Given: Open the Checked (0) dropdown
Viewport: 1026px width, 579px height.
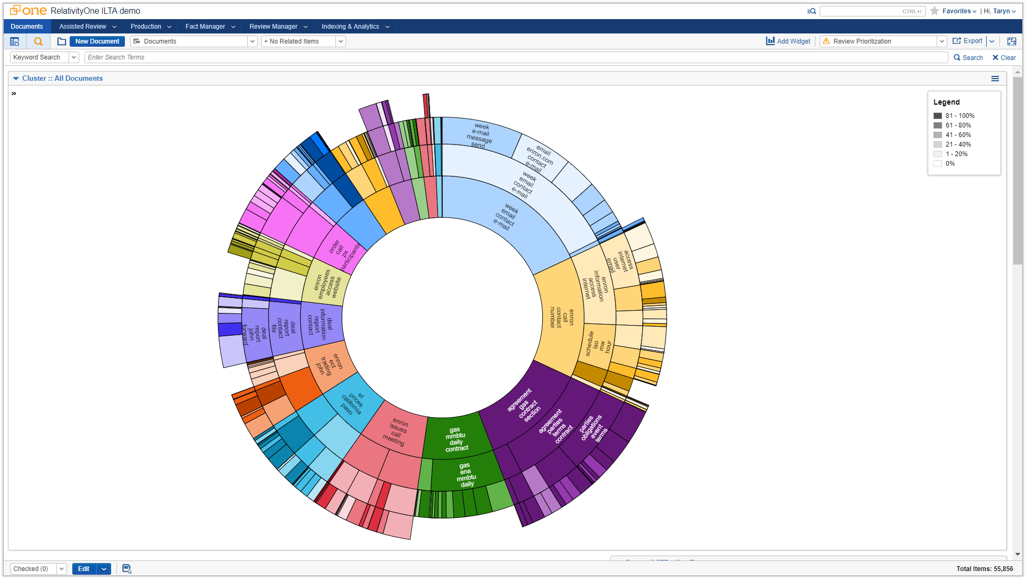Looking at the screenshot, I should pos(61,568).
